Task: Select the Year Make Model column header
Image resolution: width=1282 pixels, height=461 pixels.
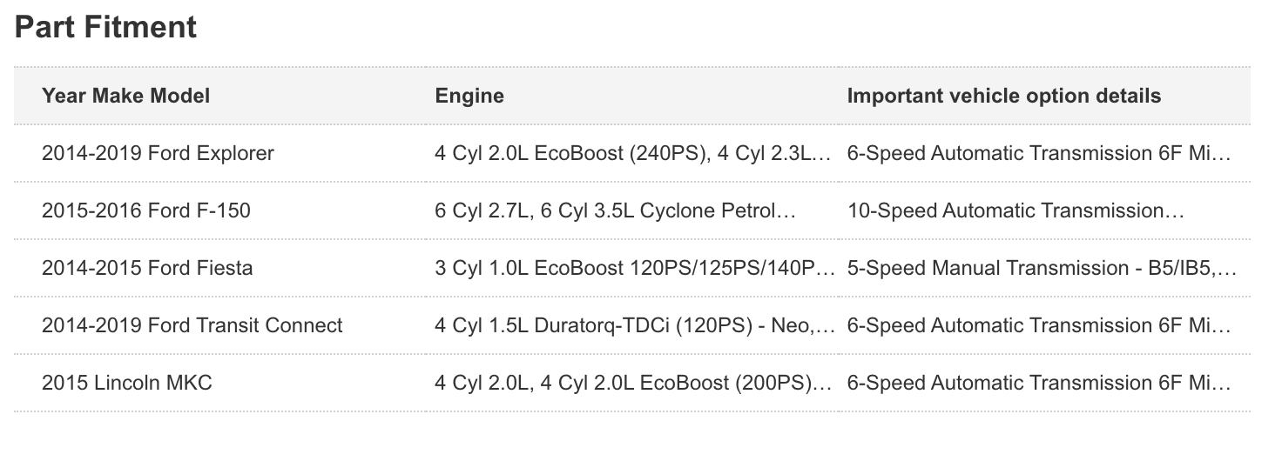Action: pos(125,96)
